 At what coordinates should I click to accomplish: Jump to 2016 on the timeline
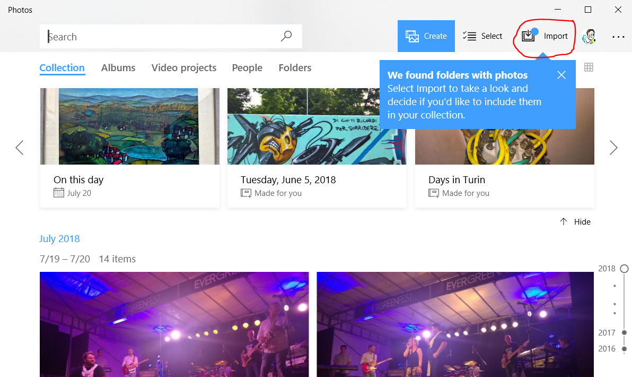click(x=608, y=349)
